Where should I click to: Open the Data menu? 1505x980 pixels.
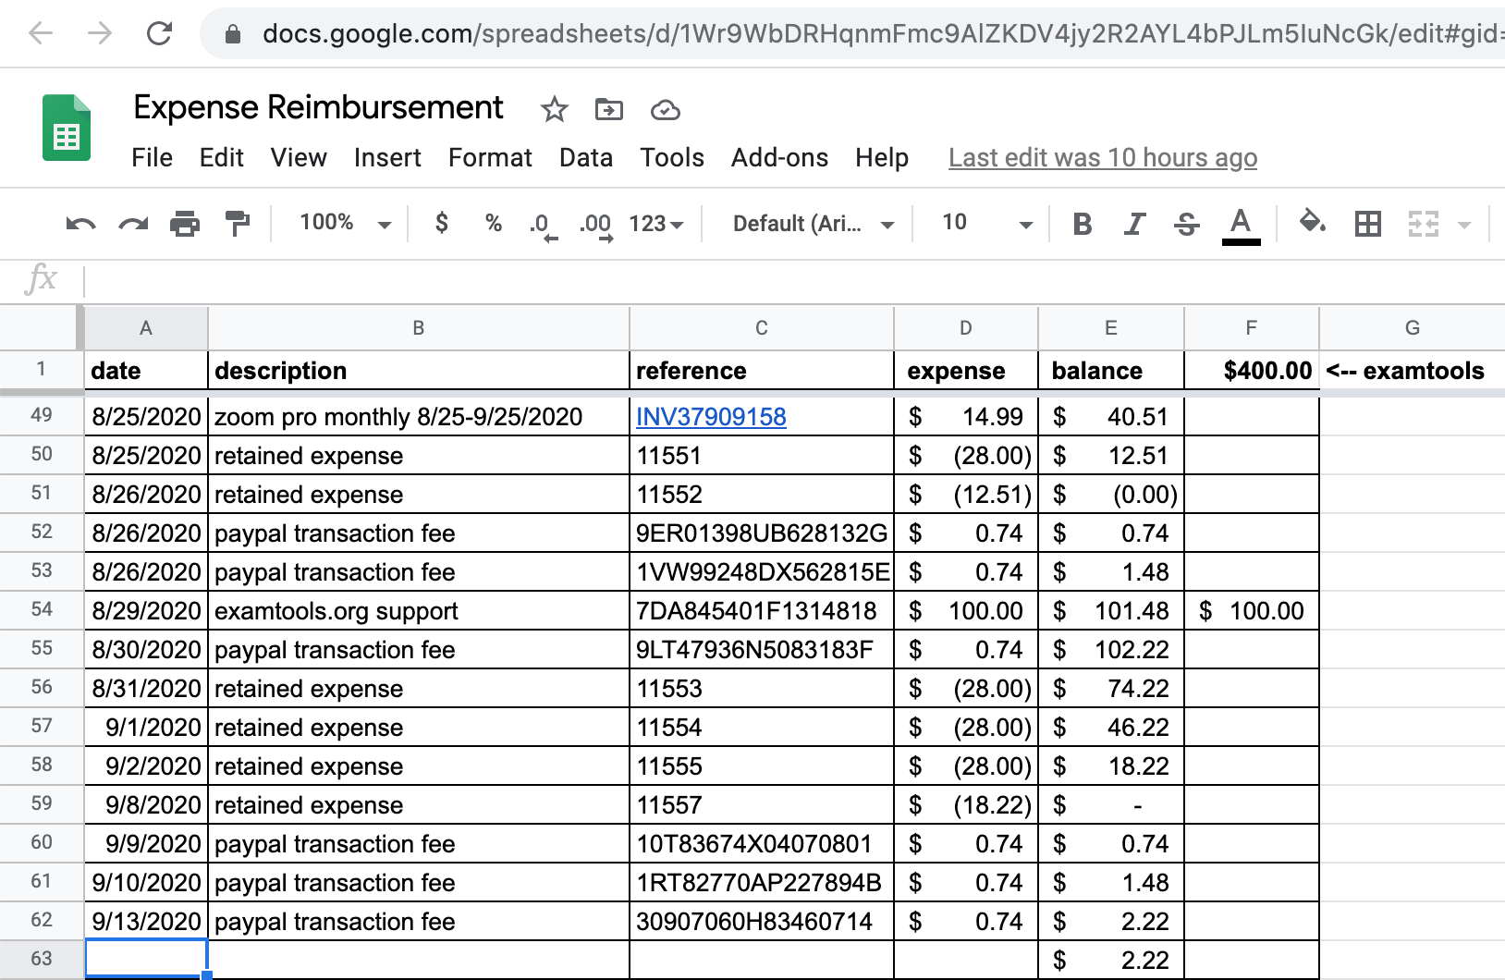585,157
